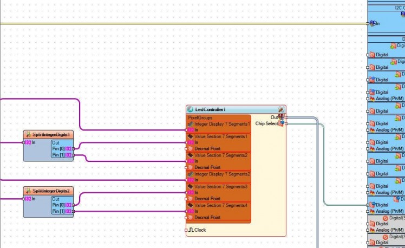Screen dimensions: 405x248
Task: Select the Value Section 7 Segments1 icon
Action: 191,136
